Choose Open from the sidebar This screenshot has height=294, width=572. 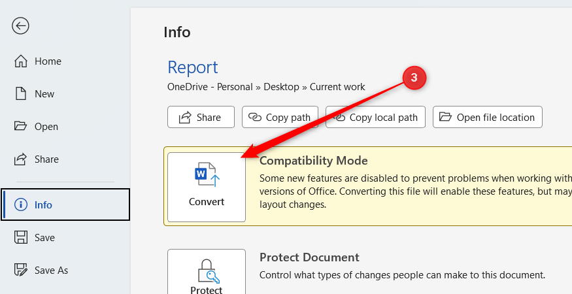(65, 127)
